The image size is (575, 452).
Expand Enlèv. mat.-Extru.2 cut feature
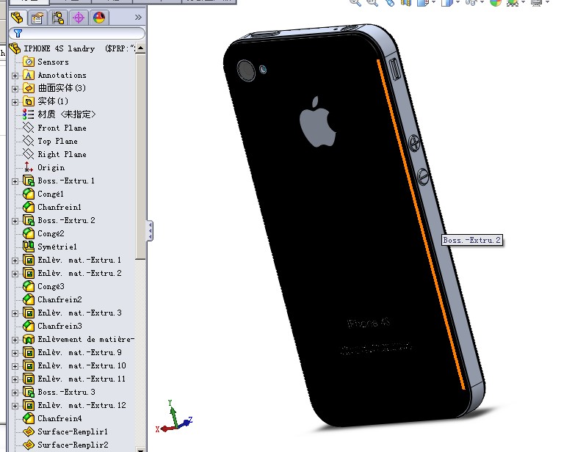15,274
